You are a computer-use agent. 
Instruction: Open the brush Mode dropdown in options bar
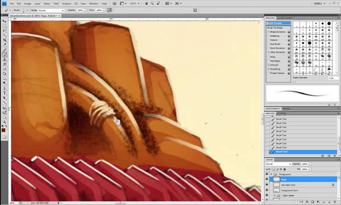tap(51, 10)
